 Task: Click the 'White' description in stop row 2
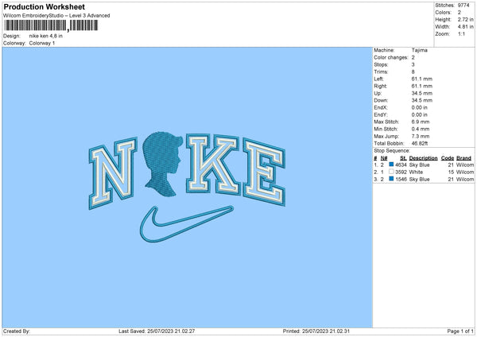click(416, 172)
